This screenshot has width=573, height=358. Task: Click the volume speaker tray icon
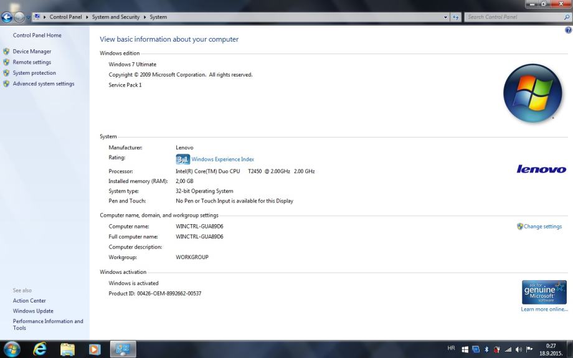(x=519, y=350)
